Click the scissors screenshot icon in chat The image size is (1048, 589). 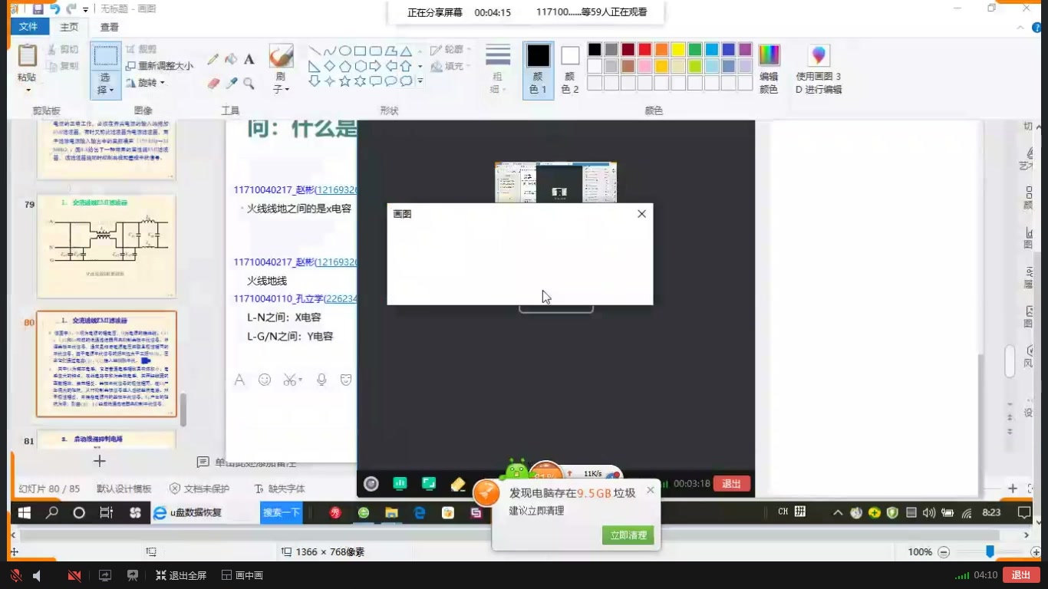point(290,380)
